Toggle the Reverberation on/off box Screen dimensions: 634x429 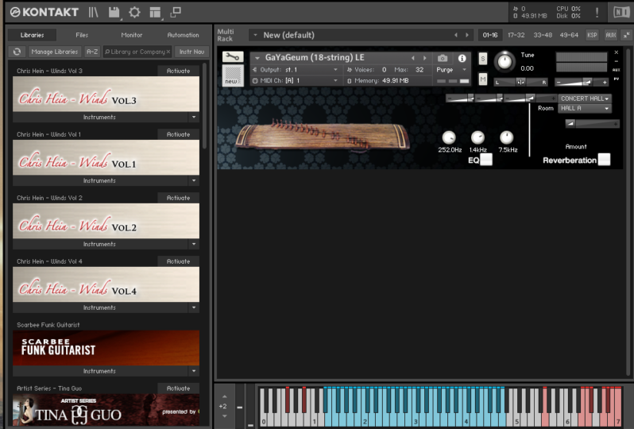tap(604, 160)
